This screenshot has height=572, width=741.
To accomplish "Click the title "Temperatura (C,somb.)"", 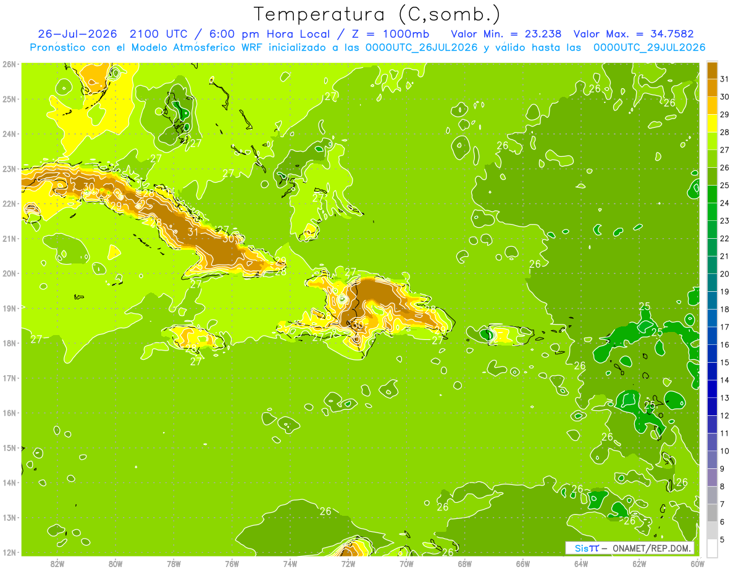I will pos(377,14).
